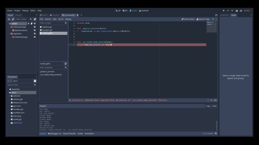Click the Search Help button

pyautogui.click(x=203, y=19)
